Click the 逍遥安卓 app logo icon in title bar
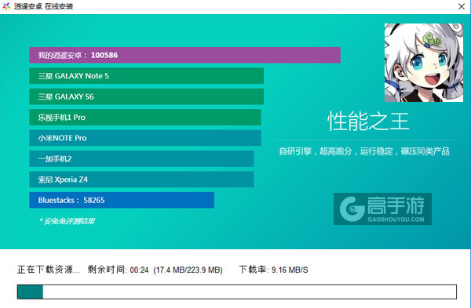Screen dimensions: 471x308 click(x=6, y=6)
